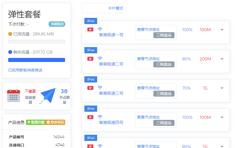Click the orange used traffic dot
The width and height of the screenshot is (238, 148).
[x=10, y=34]
